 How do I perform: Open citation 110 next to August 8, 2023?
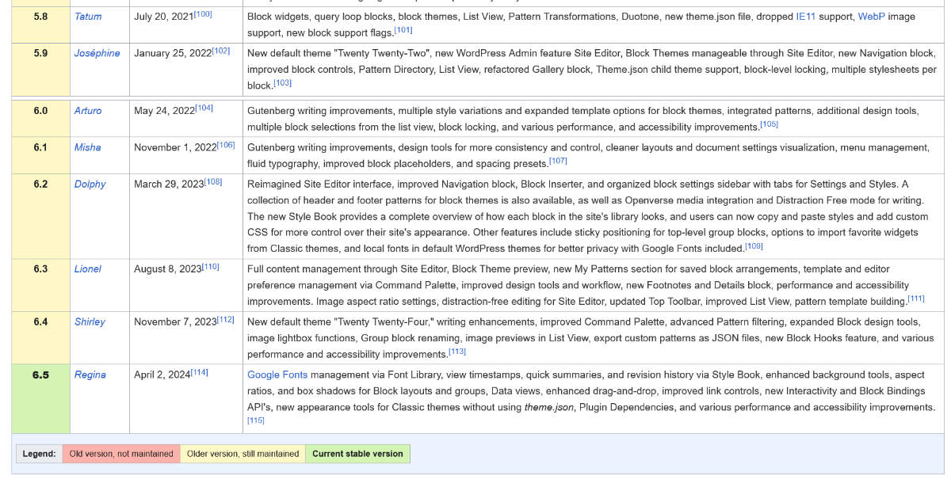[210, 265]
